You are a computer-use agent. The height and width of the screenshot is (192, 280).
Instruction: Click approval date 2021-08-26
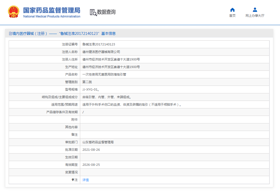click(x=91, y=150)
